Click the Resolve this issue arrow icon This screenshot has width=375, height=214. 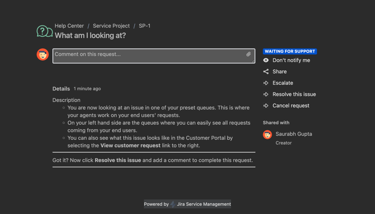tap(266, 94)
